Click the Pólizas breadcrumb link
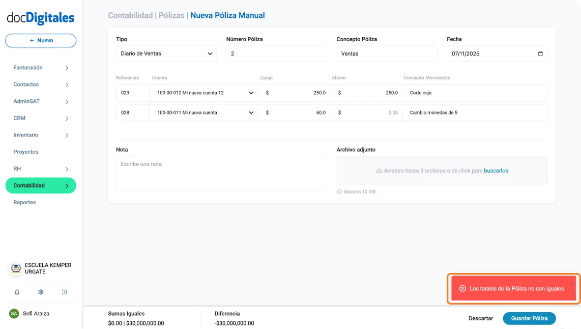 click(x=171, y=15)
